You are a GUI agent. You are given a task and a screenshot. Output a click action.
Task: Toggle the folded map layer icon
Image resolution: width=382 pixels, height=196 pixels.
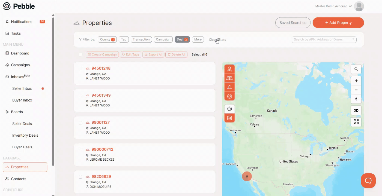click(x=229, y=78)
